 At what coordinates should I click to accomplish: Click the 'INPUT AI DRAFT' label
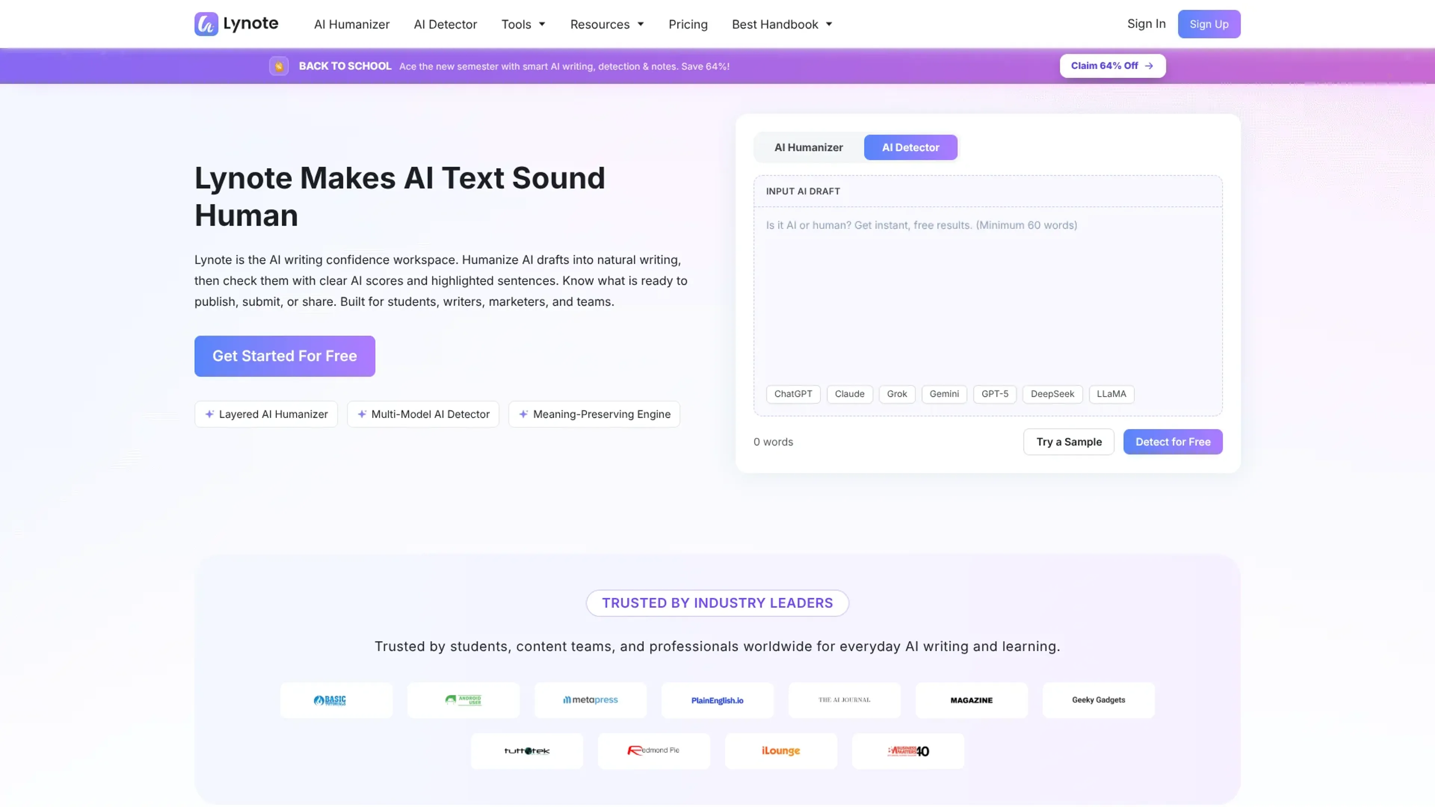803,191
